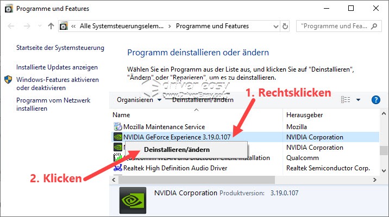Choose 'Deinstallieren/ändern' in the context menu
This screenshot has width=389, height=217.
coord(186,150)
